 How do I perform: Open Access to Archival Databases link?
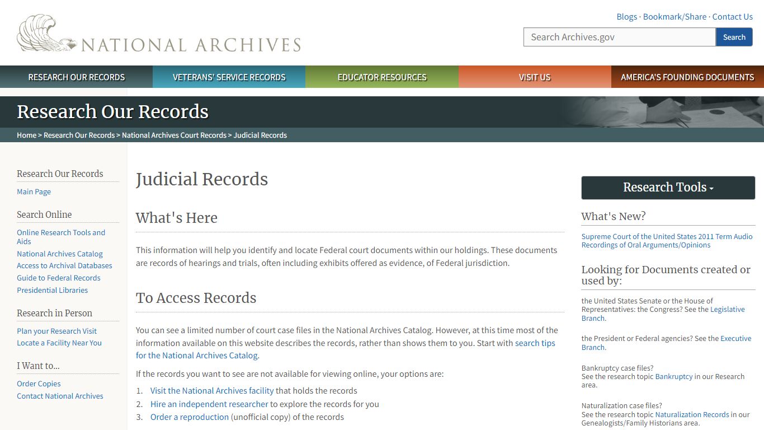[x=64, y=265]
